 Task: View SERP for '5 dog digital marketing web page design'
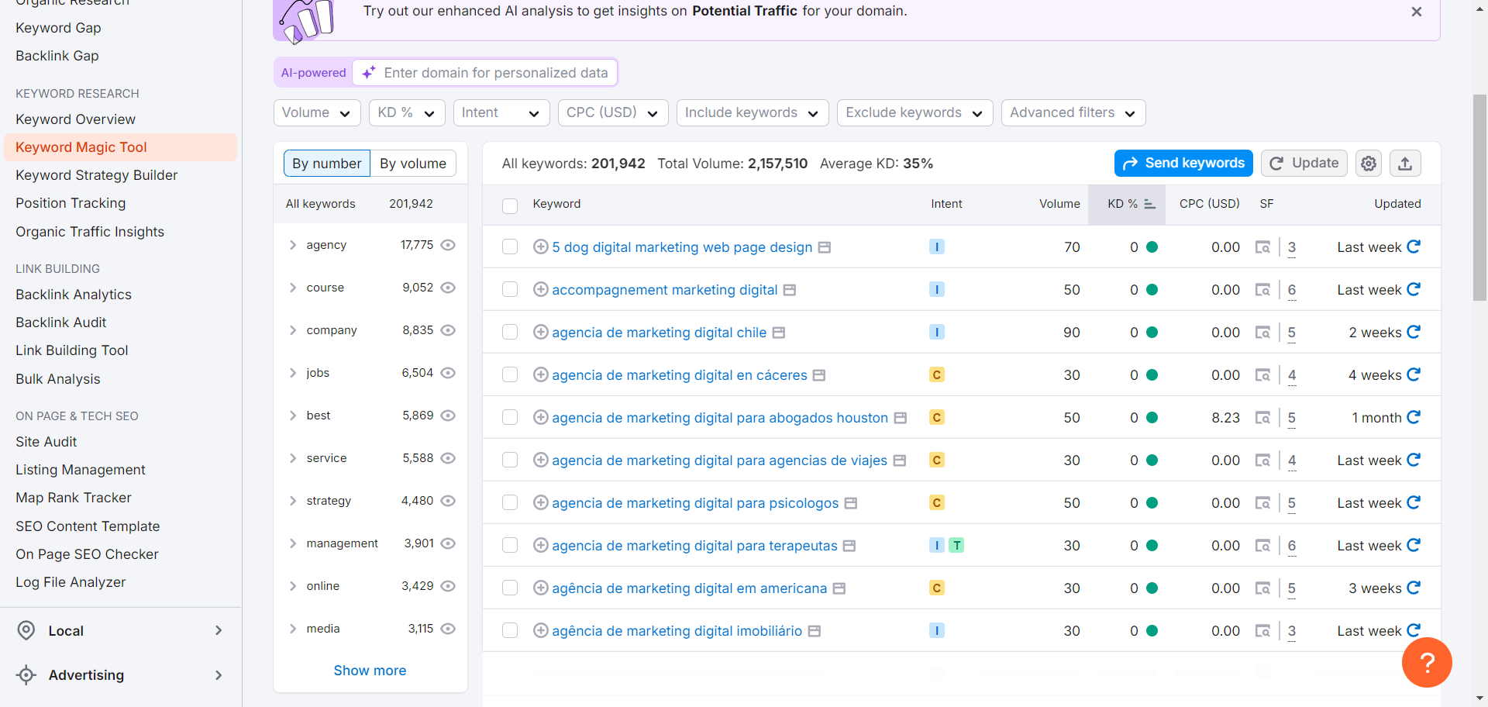coord(1262,247)
